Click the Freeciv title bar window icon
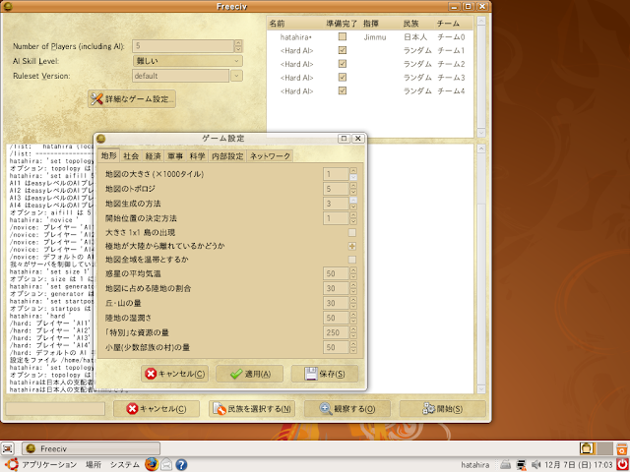Image resolution: width=630 pixels, height=472 pixels. pyautogui.click(x=8, y=6)
